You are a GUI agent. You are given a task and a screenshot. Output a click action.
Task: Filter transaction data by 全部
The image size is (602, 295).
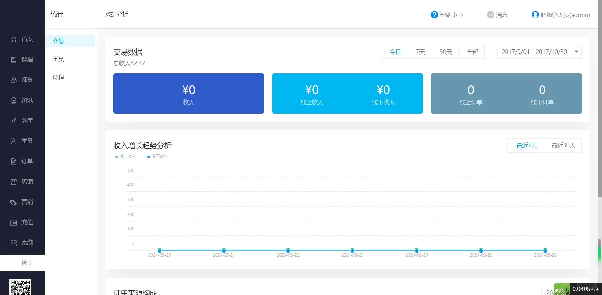(x=472, y=52)
